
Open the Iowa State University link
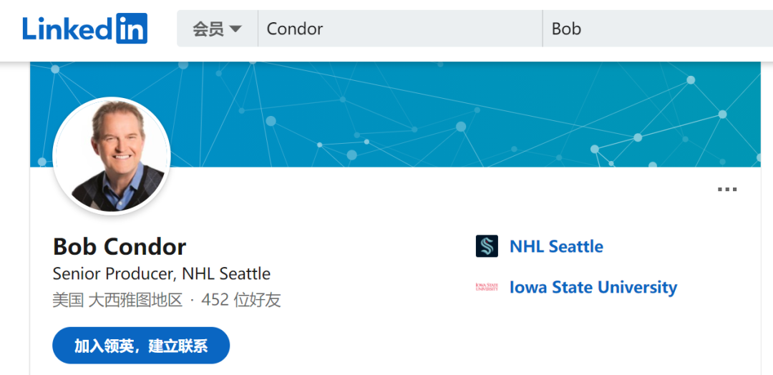(593, 287)
